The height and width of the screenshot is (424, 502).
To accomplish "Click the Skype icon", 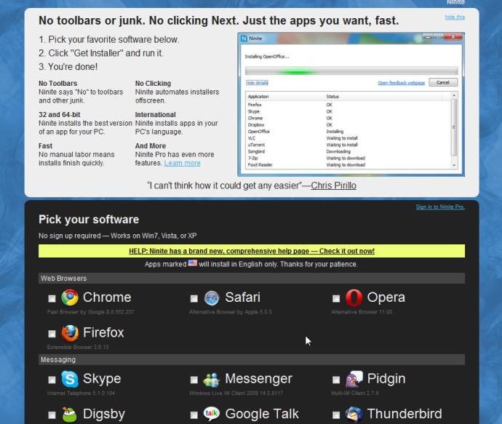I will 70,379.
